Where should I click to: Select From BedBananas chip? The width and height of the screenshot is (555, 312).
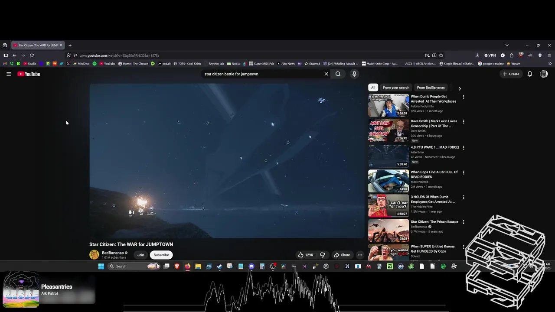coord(431,88)
